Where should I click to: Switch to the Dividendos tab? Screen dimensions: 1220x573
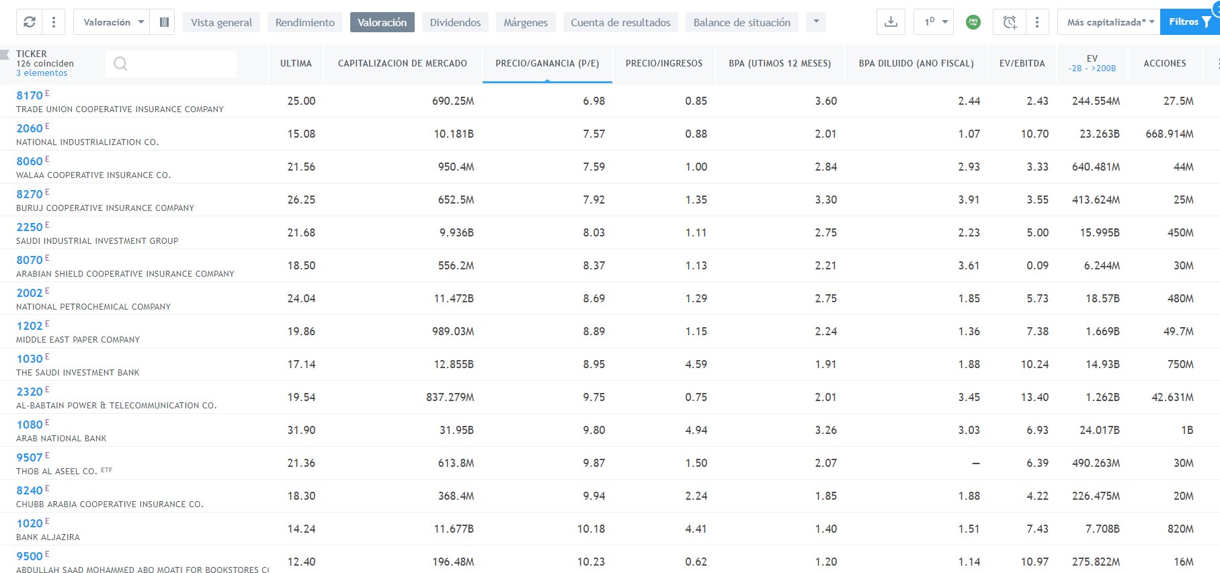point(456,22)
